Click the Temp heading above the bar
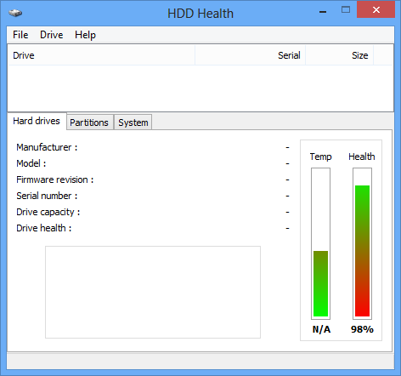401x376 pixels. [x=320, y=157]
